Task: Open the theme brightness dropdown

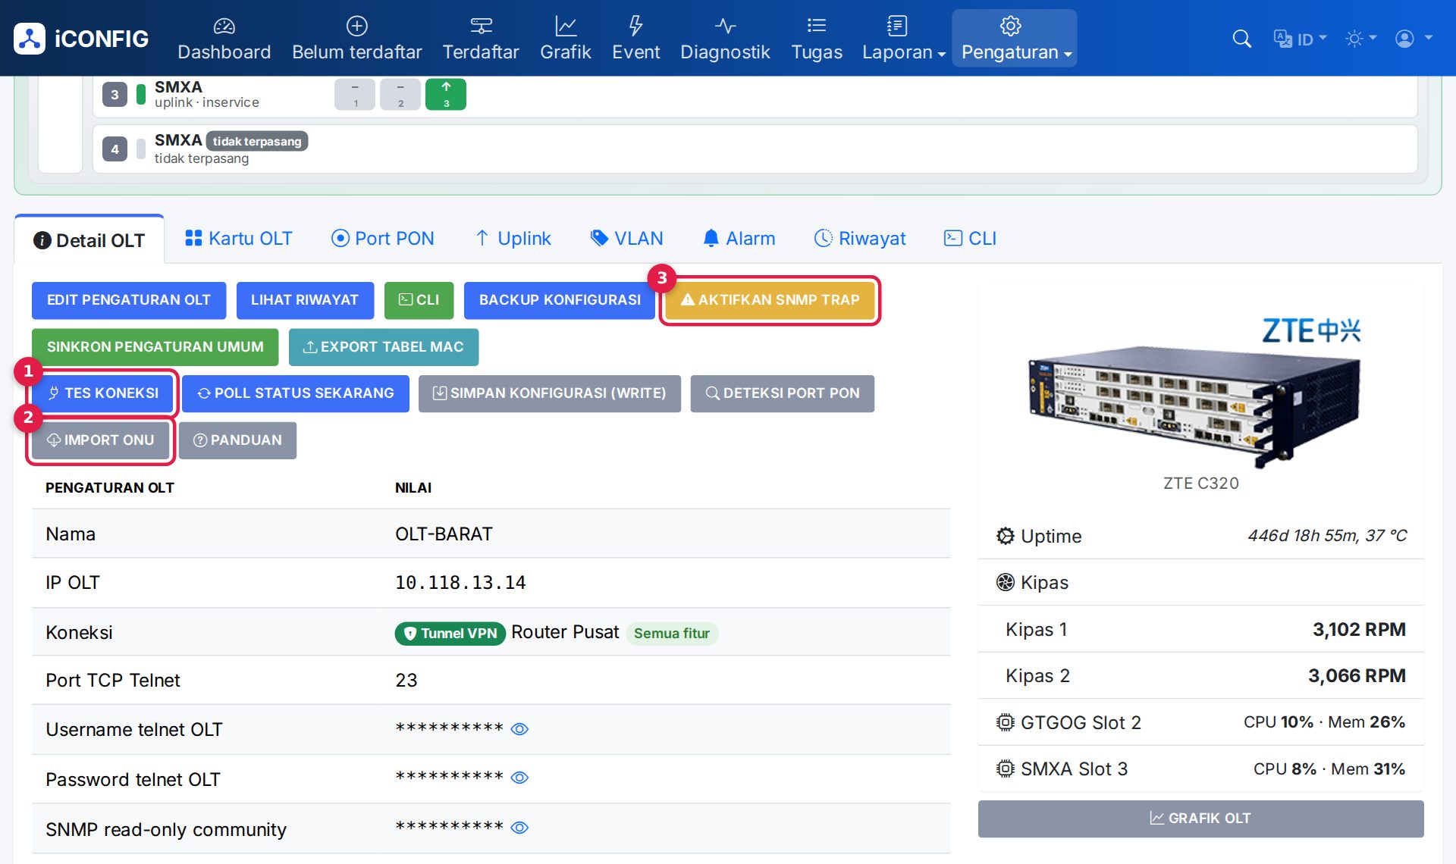Action: (x=1360, y=39)
